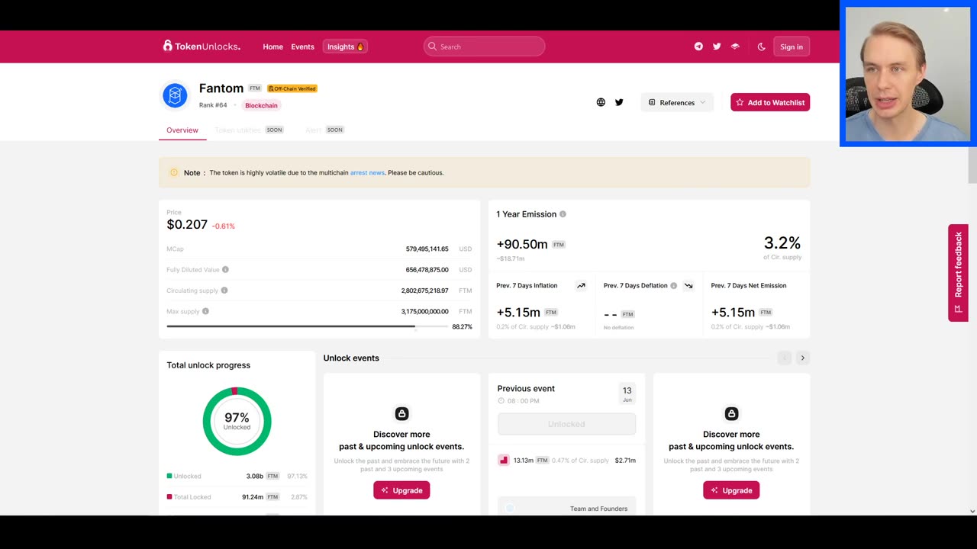Click the 88.27% supply percentage
This screenshot has height=549, width=977.
462,326
